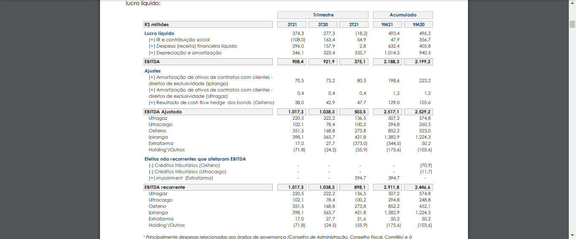Screen dimensions: 576x239
Task: Click the 9M20 column header
Action: coord(418,24)
